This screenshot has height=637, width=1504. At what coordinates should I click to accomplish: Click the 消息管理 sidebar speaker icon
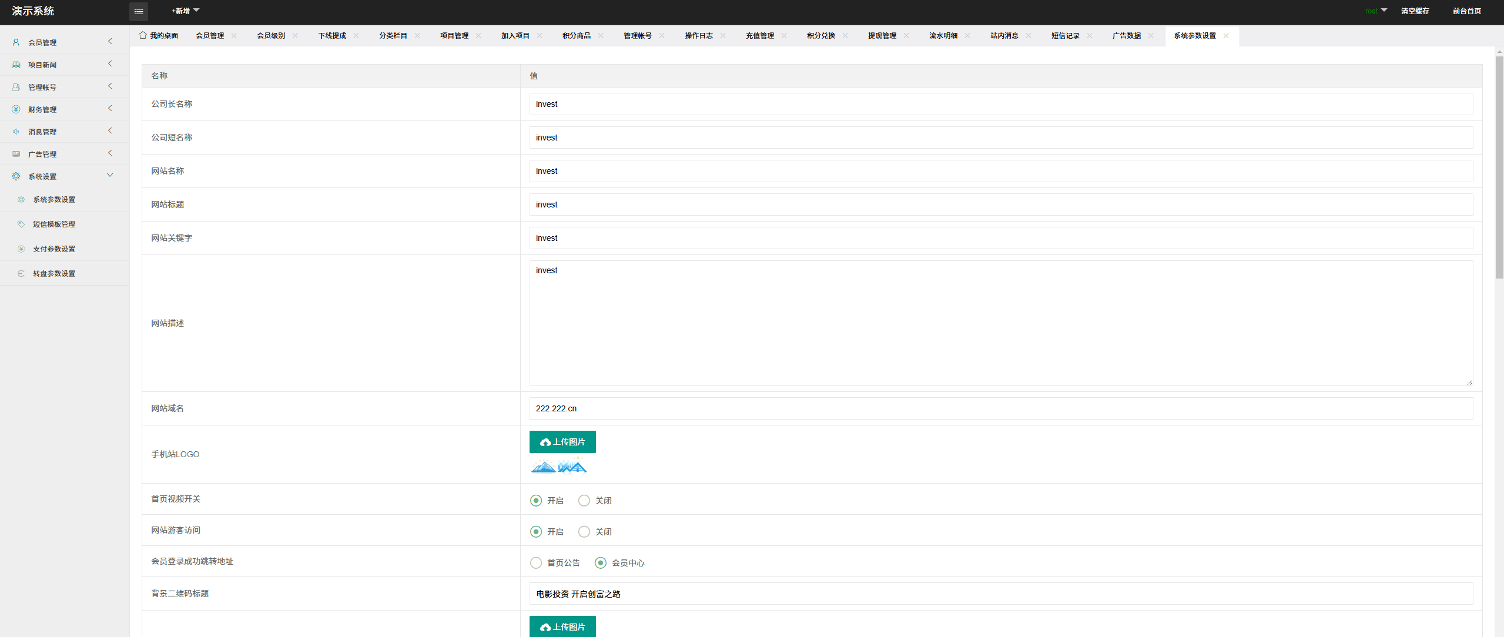[x=16, y=132]
